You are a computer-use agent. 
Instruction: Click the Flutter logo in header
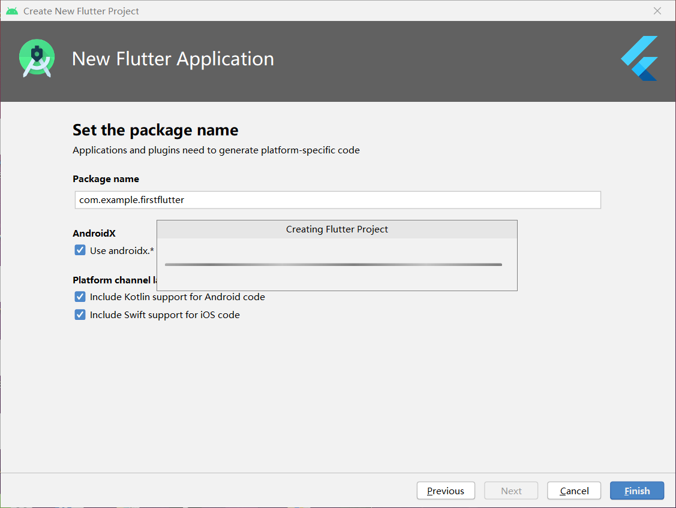pyautogui.click(x=639, y=59)
